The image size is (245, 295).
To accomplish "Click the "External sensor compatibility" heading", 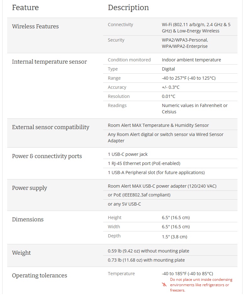I will tap(51, 127).
